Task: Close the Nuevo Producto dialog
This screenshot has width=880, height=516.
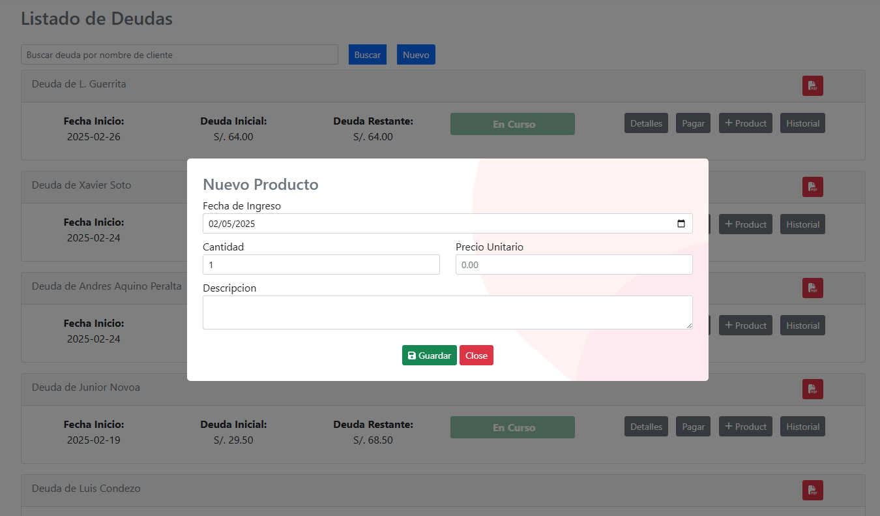Action: [477, 356]
